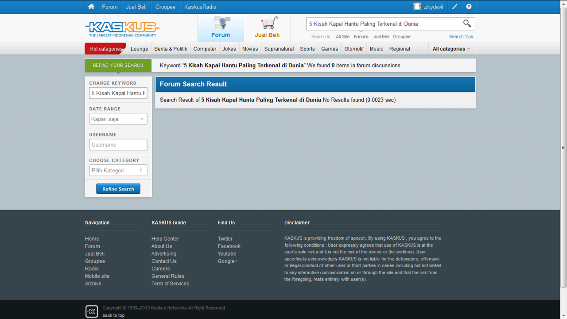
Task: Open footer Jual Beli link
Action: [x=95, y=254]
